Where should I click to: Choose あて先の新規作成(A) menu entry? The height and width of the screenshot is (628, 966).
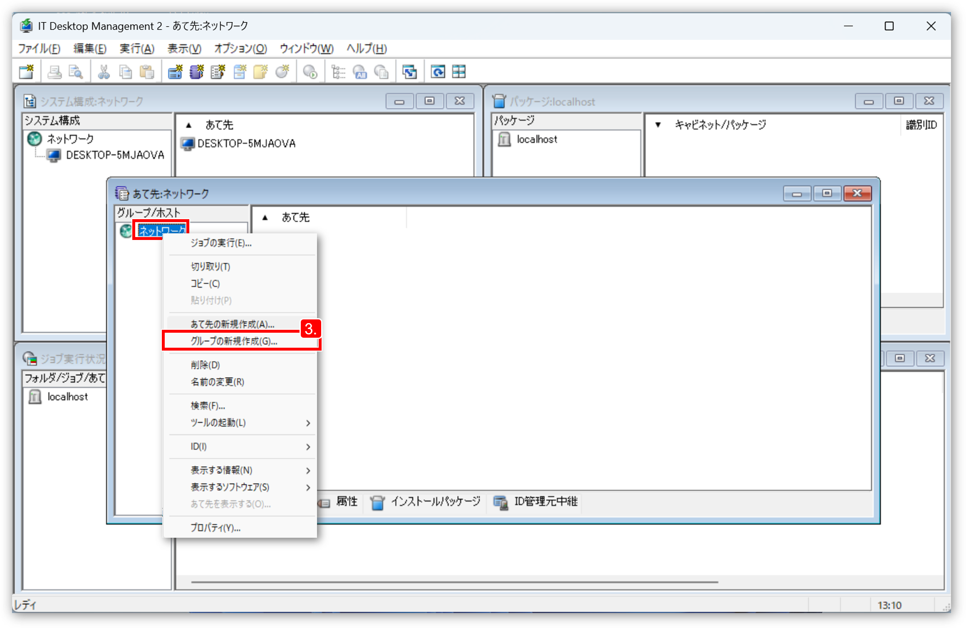tap(232, 324)
